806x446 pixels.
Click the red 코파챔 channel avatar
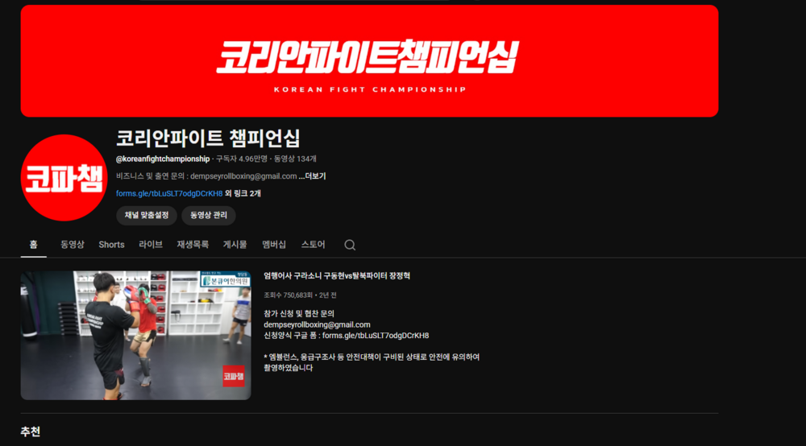[x=64, y=178]
